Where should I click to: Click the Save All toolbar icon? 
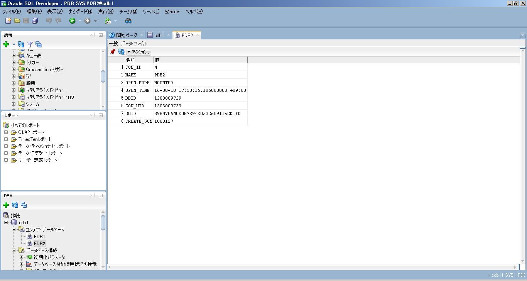coord(35,20)
